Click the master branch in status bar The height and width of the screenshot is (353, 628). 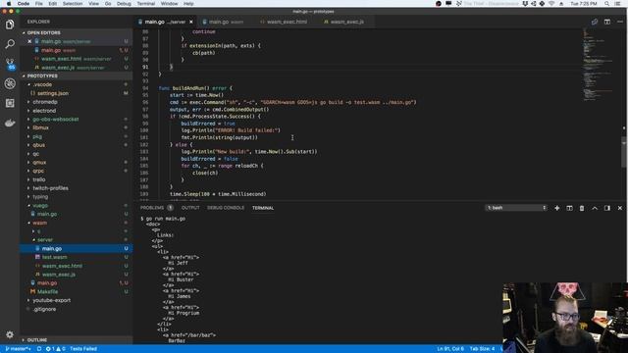[18, 349]
